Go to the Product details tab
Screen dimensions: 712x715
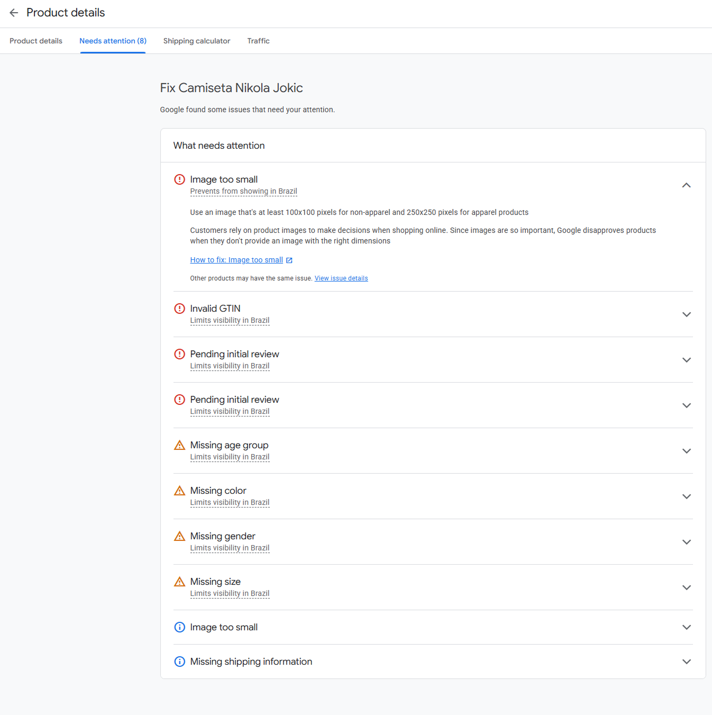point(36,41)
